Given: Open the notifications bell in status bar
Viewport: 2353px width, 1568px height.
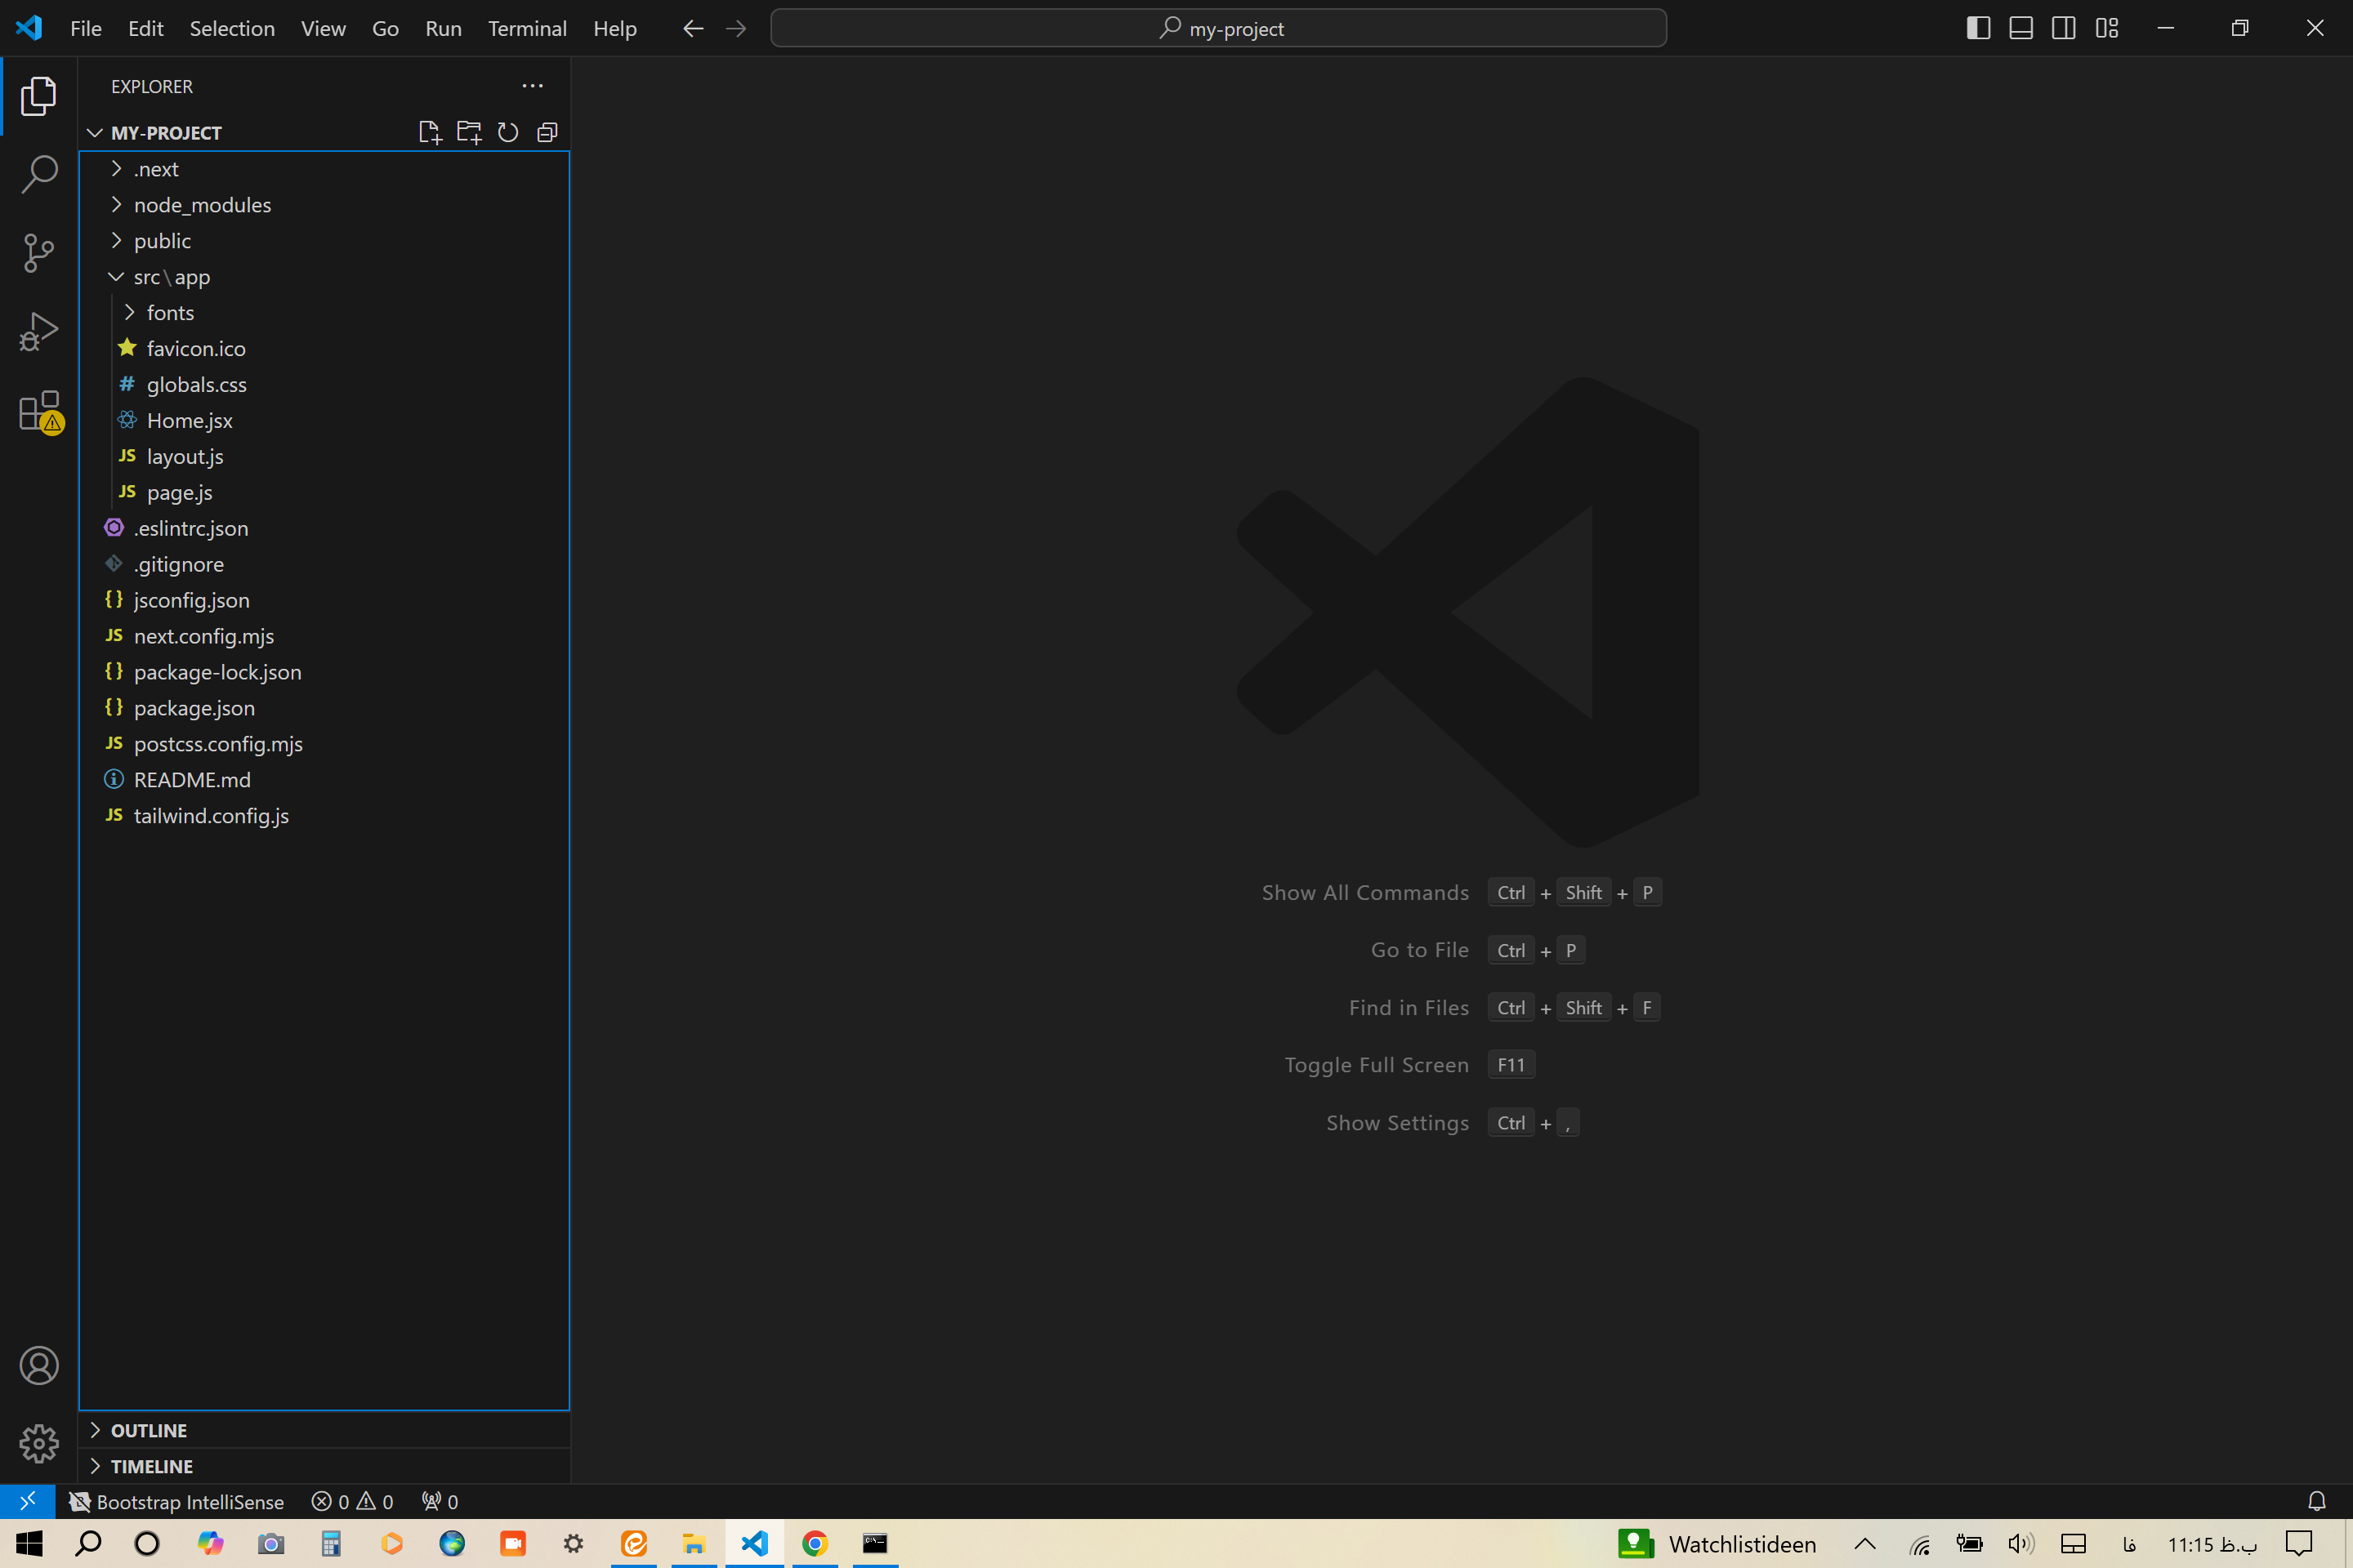Looking at the screenshot, I should 2317,1501.
